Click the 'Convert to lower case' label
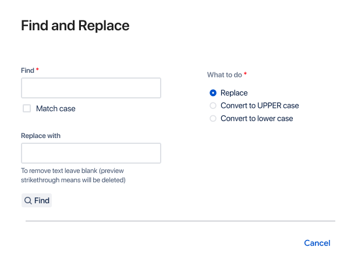This screenshot has height=265, width=358. coord(257,119)
